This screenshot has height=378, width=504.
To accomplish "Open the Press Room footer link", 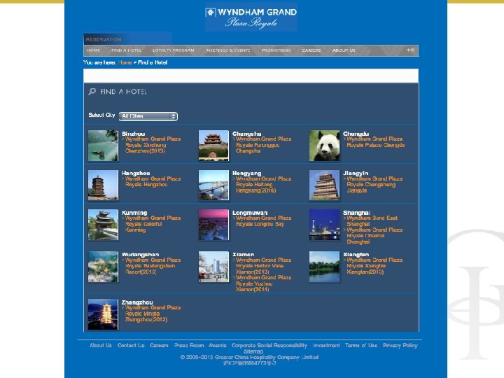I will click(189, 346).
